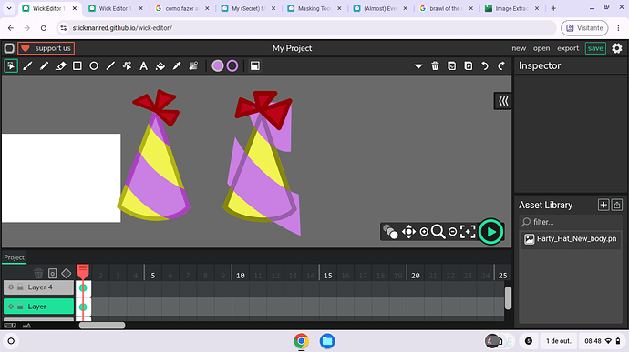
Task: Open a project via open menu
Action: pos(541,48)
